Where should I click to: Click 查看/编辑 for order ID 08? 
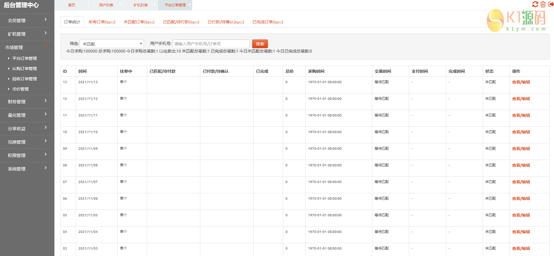point(521,165)
